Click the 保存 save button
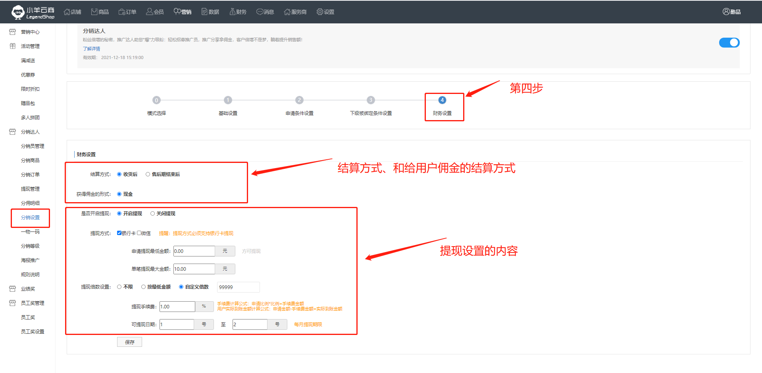The height and width of the screenshot is (373, 762). coord(129,342)
